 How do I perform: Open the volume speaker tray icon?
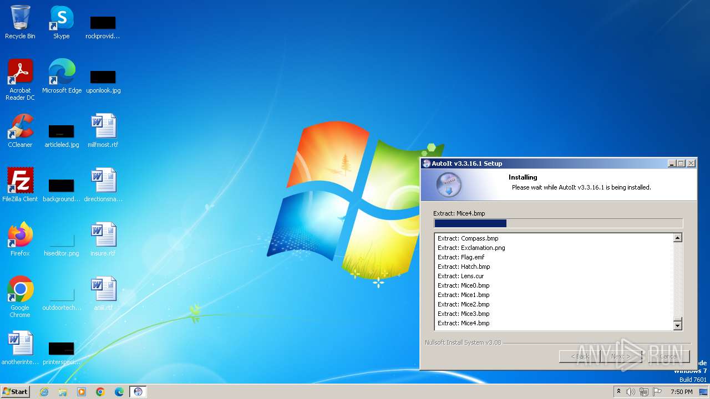click(631, 392)
